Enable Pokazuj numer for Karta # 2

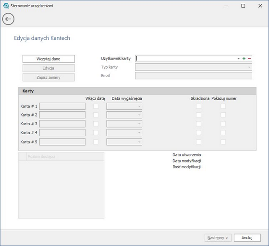coord(223,115)
